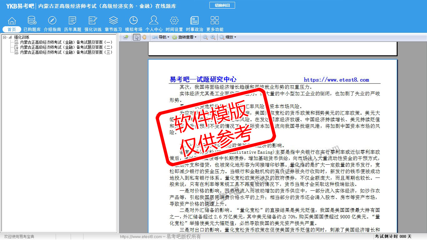Select 备考试题及答案（二） in tree
Screen dimensions: 427x240
coord(66,47)
